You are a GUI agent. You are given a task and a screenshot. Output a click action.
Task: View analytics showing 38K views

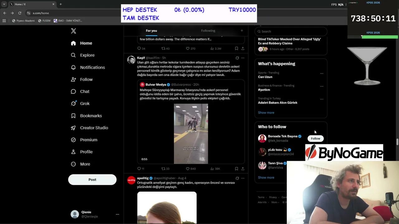[215, 169]
